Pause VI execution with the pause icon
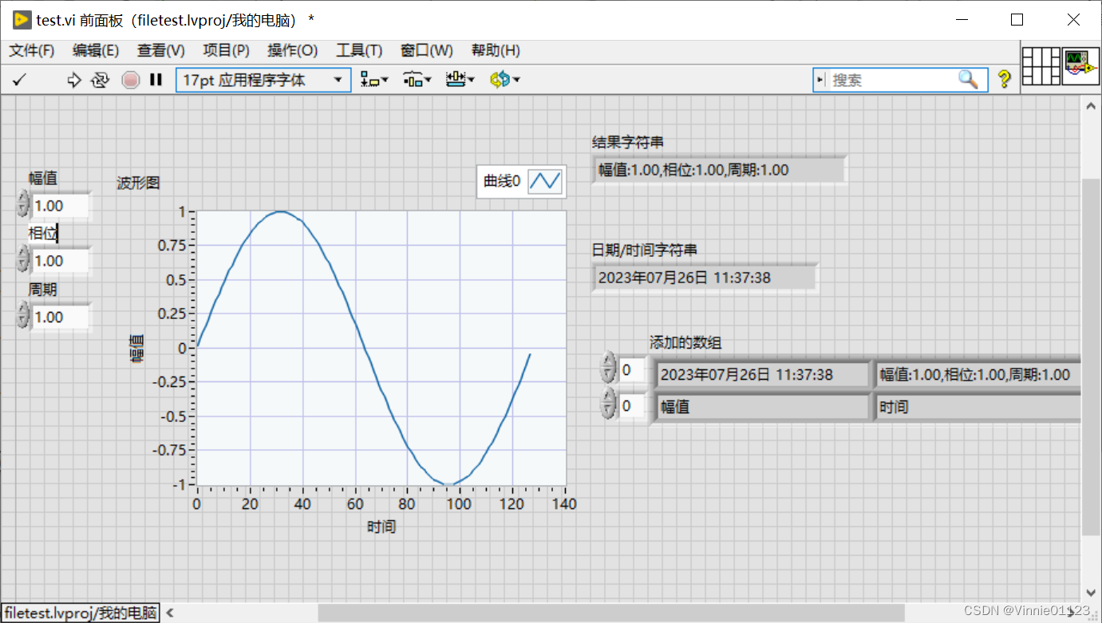Image resolution: width=1102 pixels, height=623 pixels. coord(156,79)
